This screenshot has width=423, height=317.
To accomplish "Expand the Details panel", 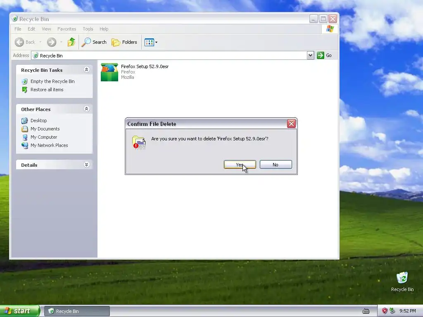I will coord(86,165).
